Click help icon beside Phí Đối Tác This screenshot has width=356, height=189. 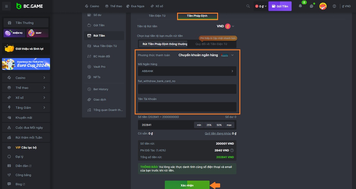click(x=232, y=150)
